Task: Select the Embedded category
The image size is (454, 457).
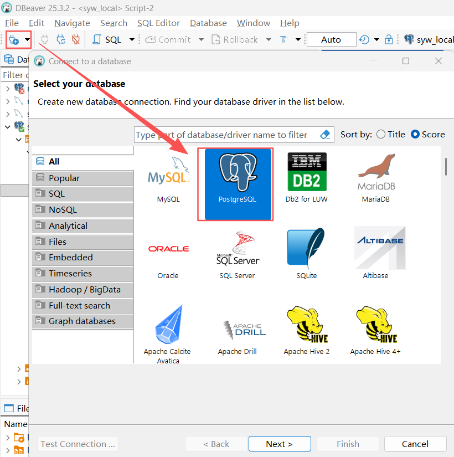Action: point(82,258)
